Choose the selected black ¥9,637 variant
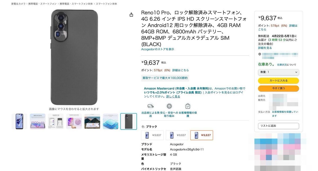Image resolution: width=318 pixels, height=171 pixels. click(x=202, y=135)
